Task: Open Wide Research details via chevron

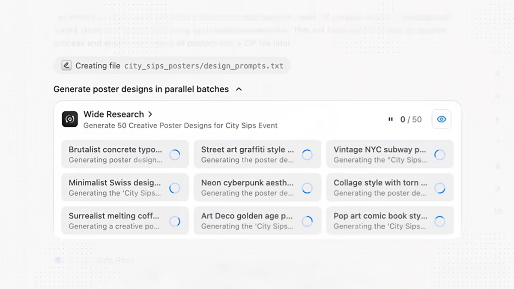Action: tap(150, 114)
